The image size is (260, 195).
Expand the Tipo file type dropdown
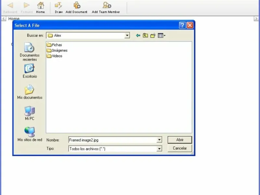[159, 149]
